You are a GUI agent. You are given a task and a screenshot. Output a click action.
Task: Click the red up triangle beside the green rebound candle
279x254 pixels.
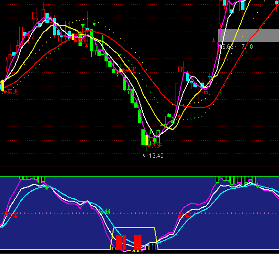pos(179,116)
